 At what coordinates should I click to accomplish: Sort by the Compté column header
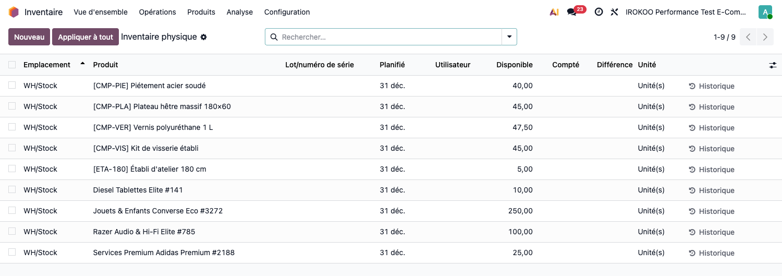click(x=566, y=65)
